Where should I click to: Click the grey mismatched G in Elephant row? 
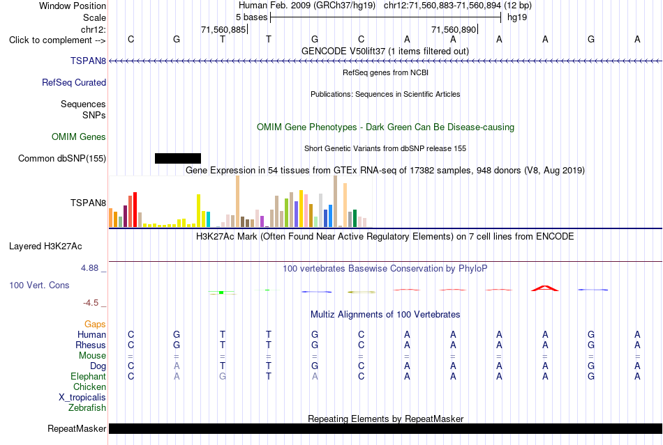[223, 376]
